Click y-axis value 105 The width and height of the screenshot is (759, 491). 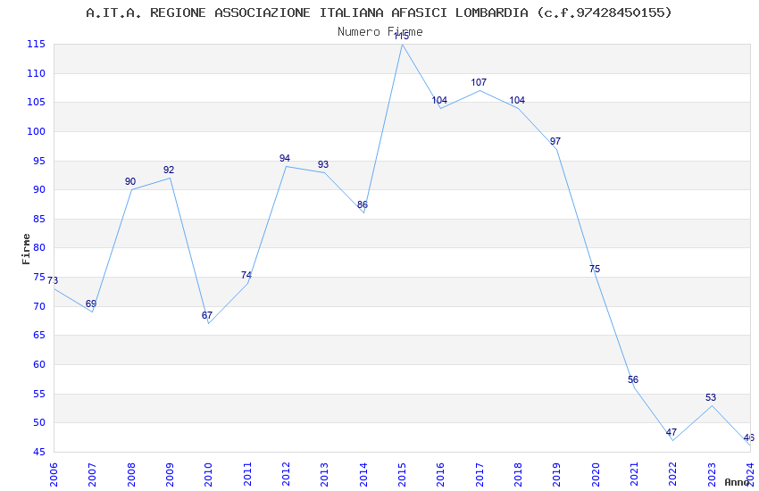pos(36,102)
